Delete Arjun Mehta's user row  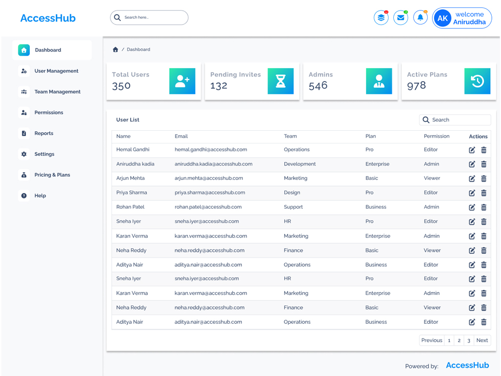point(484,179)
